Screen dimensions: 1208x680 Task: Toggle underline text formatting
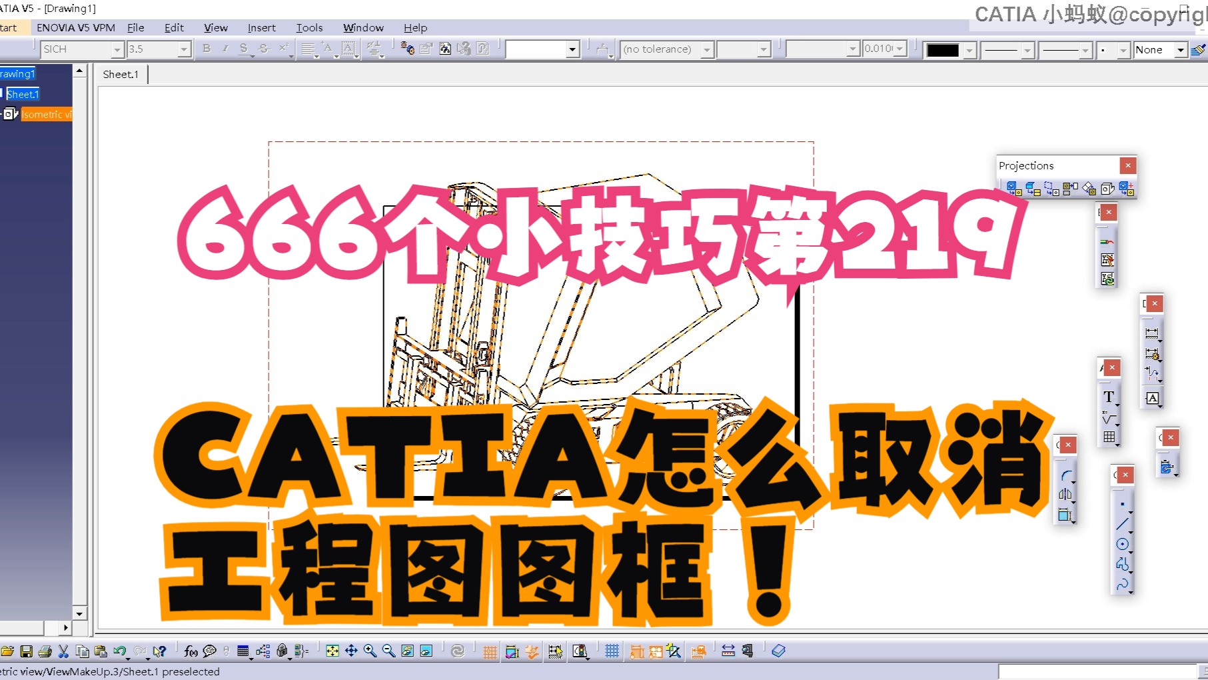(x=244, y=48)
